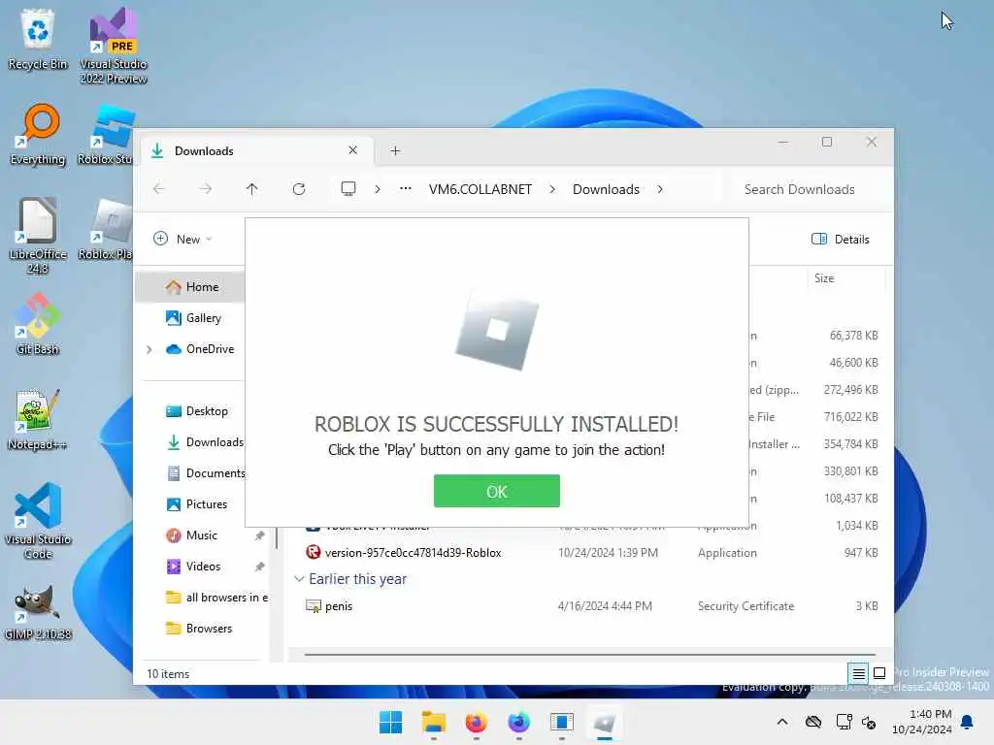994x745 pixels.
Task: Launch GIMP 2.10.38 desktop icon
Action: point(38,613)
